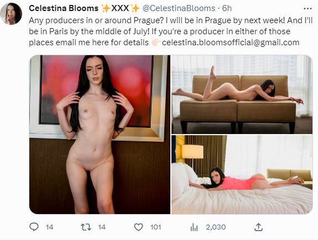Screen dimensions: 318x240
Task: Click the reply speech bubble icon
Action: point(34,227)
